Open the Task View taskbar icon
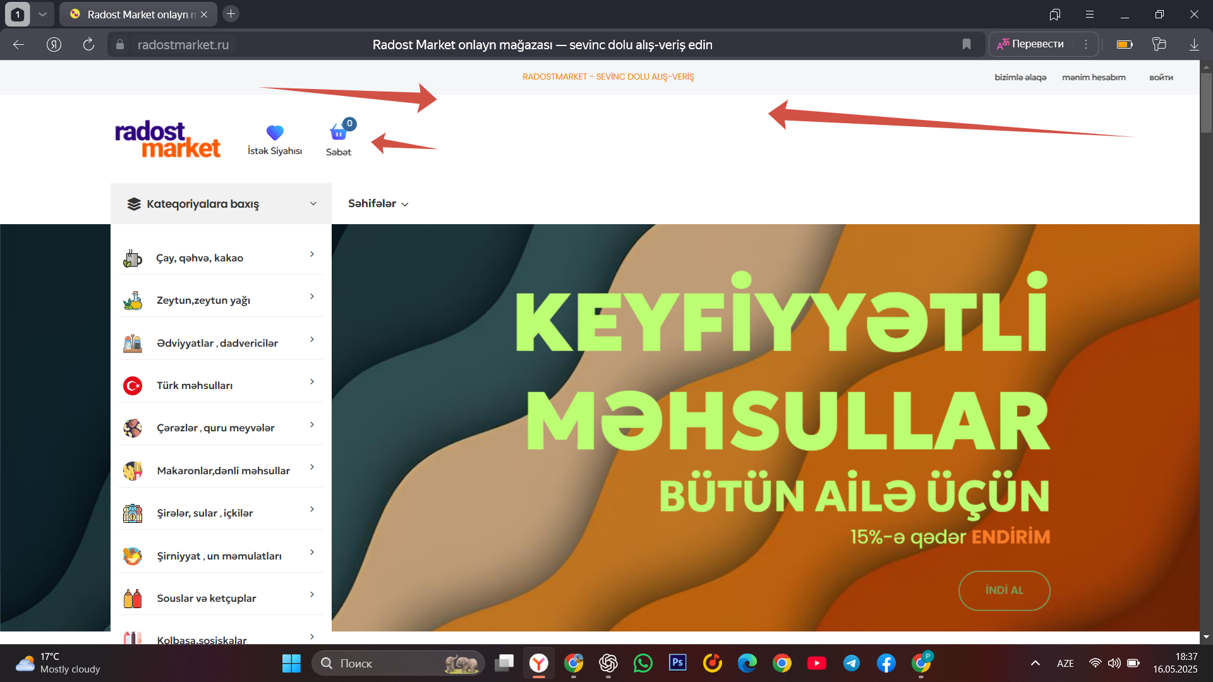The height and width of the screenshot is (682, 1213). [504, 663]
